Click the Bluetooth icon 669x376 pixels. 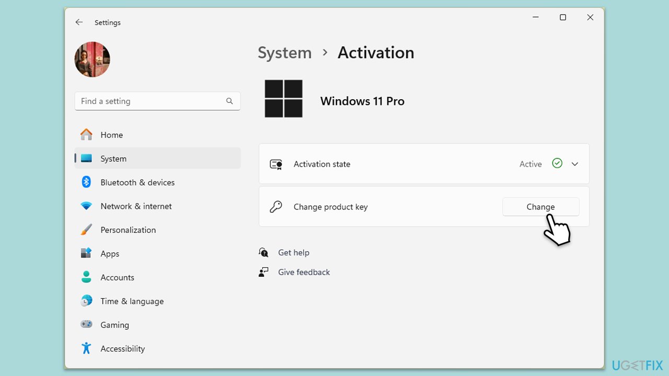click(86, 182)
